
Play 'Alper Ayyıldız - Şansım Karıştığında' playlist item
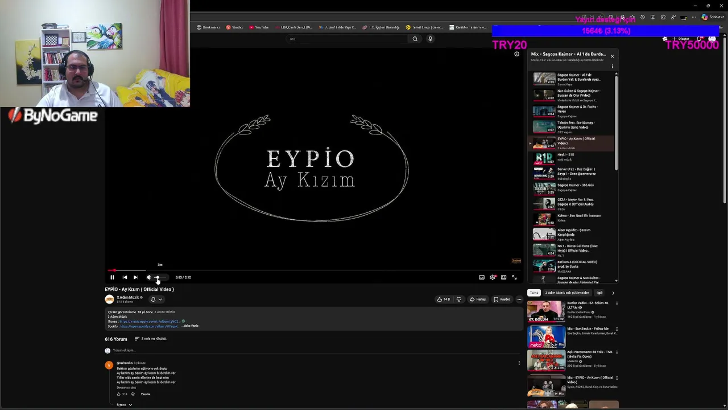pyautogui.click(x=572, y=235)
